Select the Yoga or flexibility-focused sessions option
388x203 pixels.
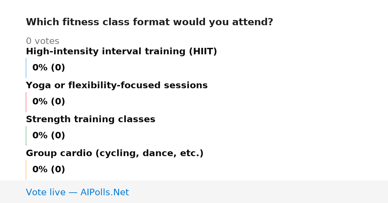117,86
